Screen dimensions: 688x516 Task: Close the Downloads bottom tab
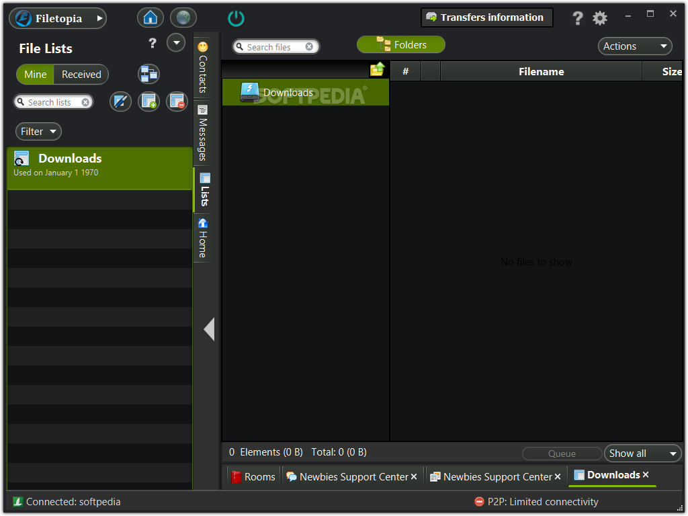click(x=646, y=475)
